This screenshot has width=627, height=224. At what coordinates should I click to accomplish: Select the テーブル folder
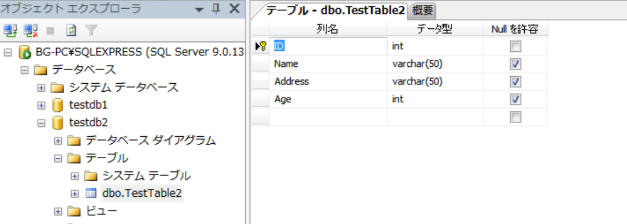point(107,158)
